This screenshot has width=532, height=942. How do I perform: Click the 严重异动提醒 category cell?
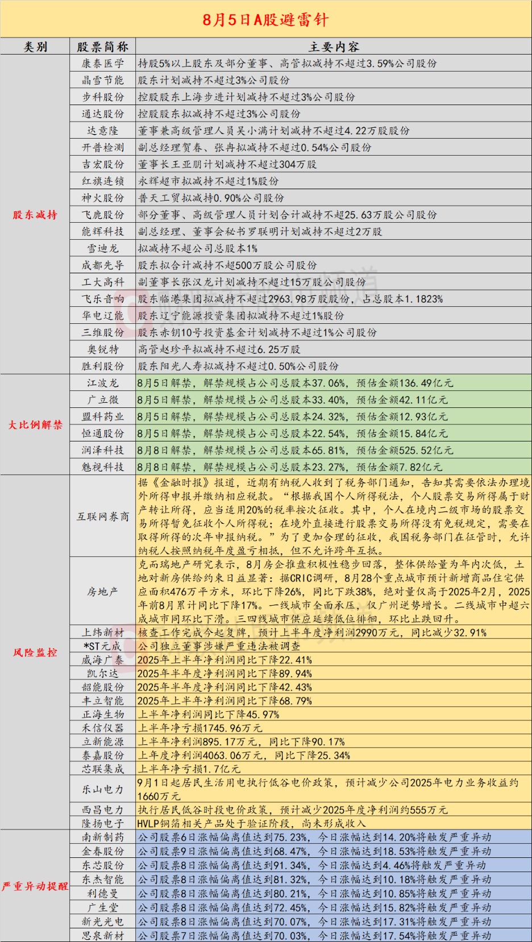(x=35, y=886)
